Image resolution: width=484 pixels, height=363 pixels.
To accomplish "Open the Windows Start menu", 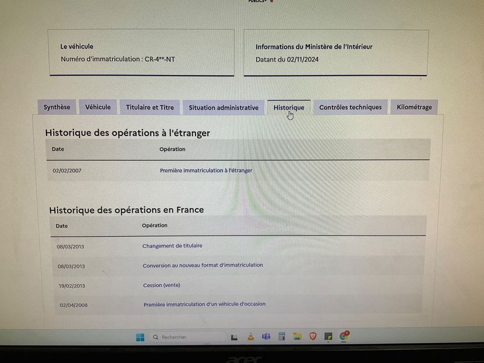I will pos(140,337).
